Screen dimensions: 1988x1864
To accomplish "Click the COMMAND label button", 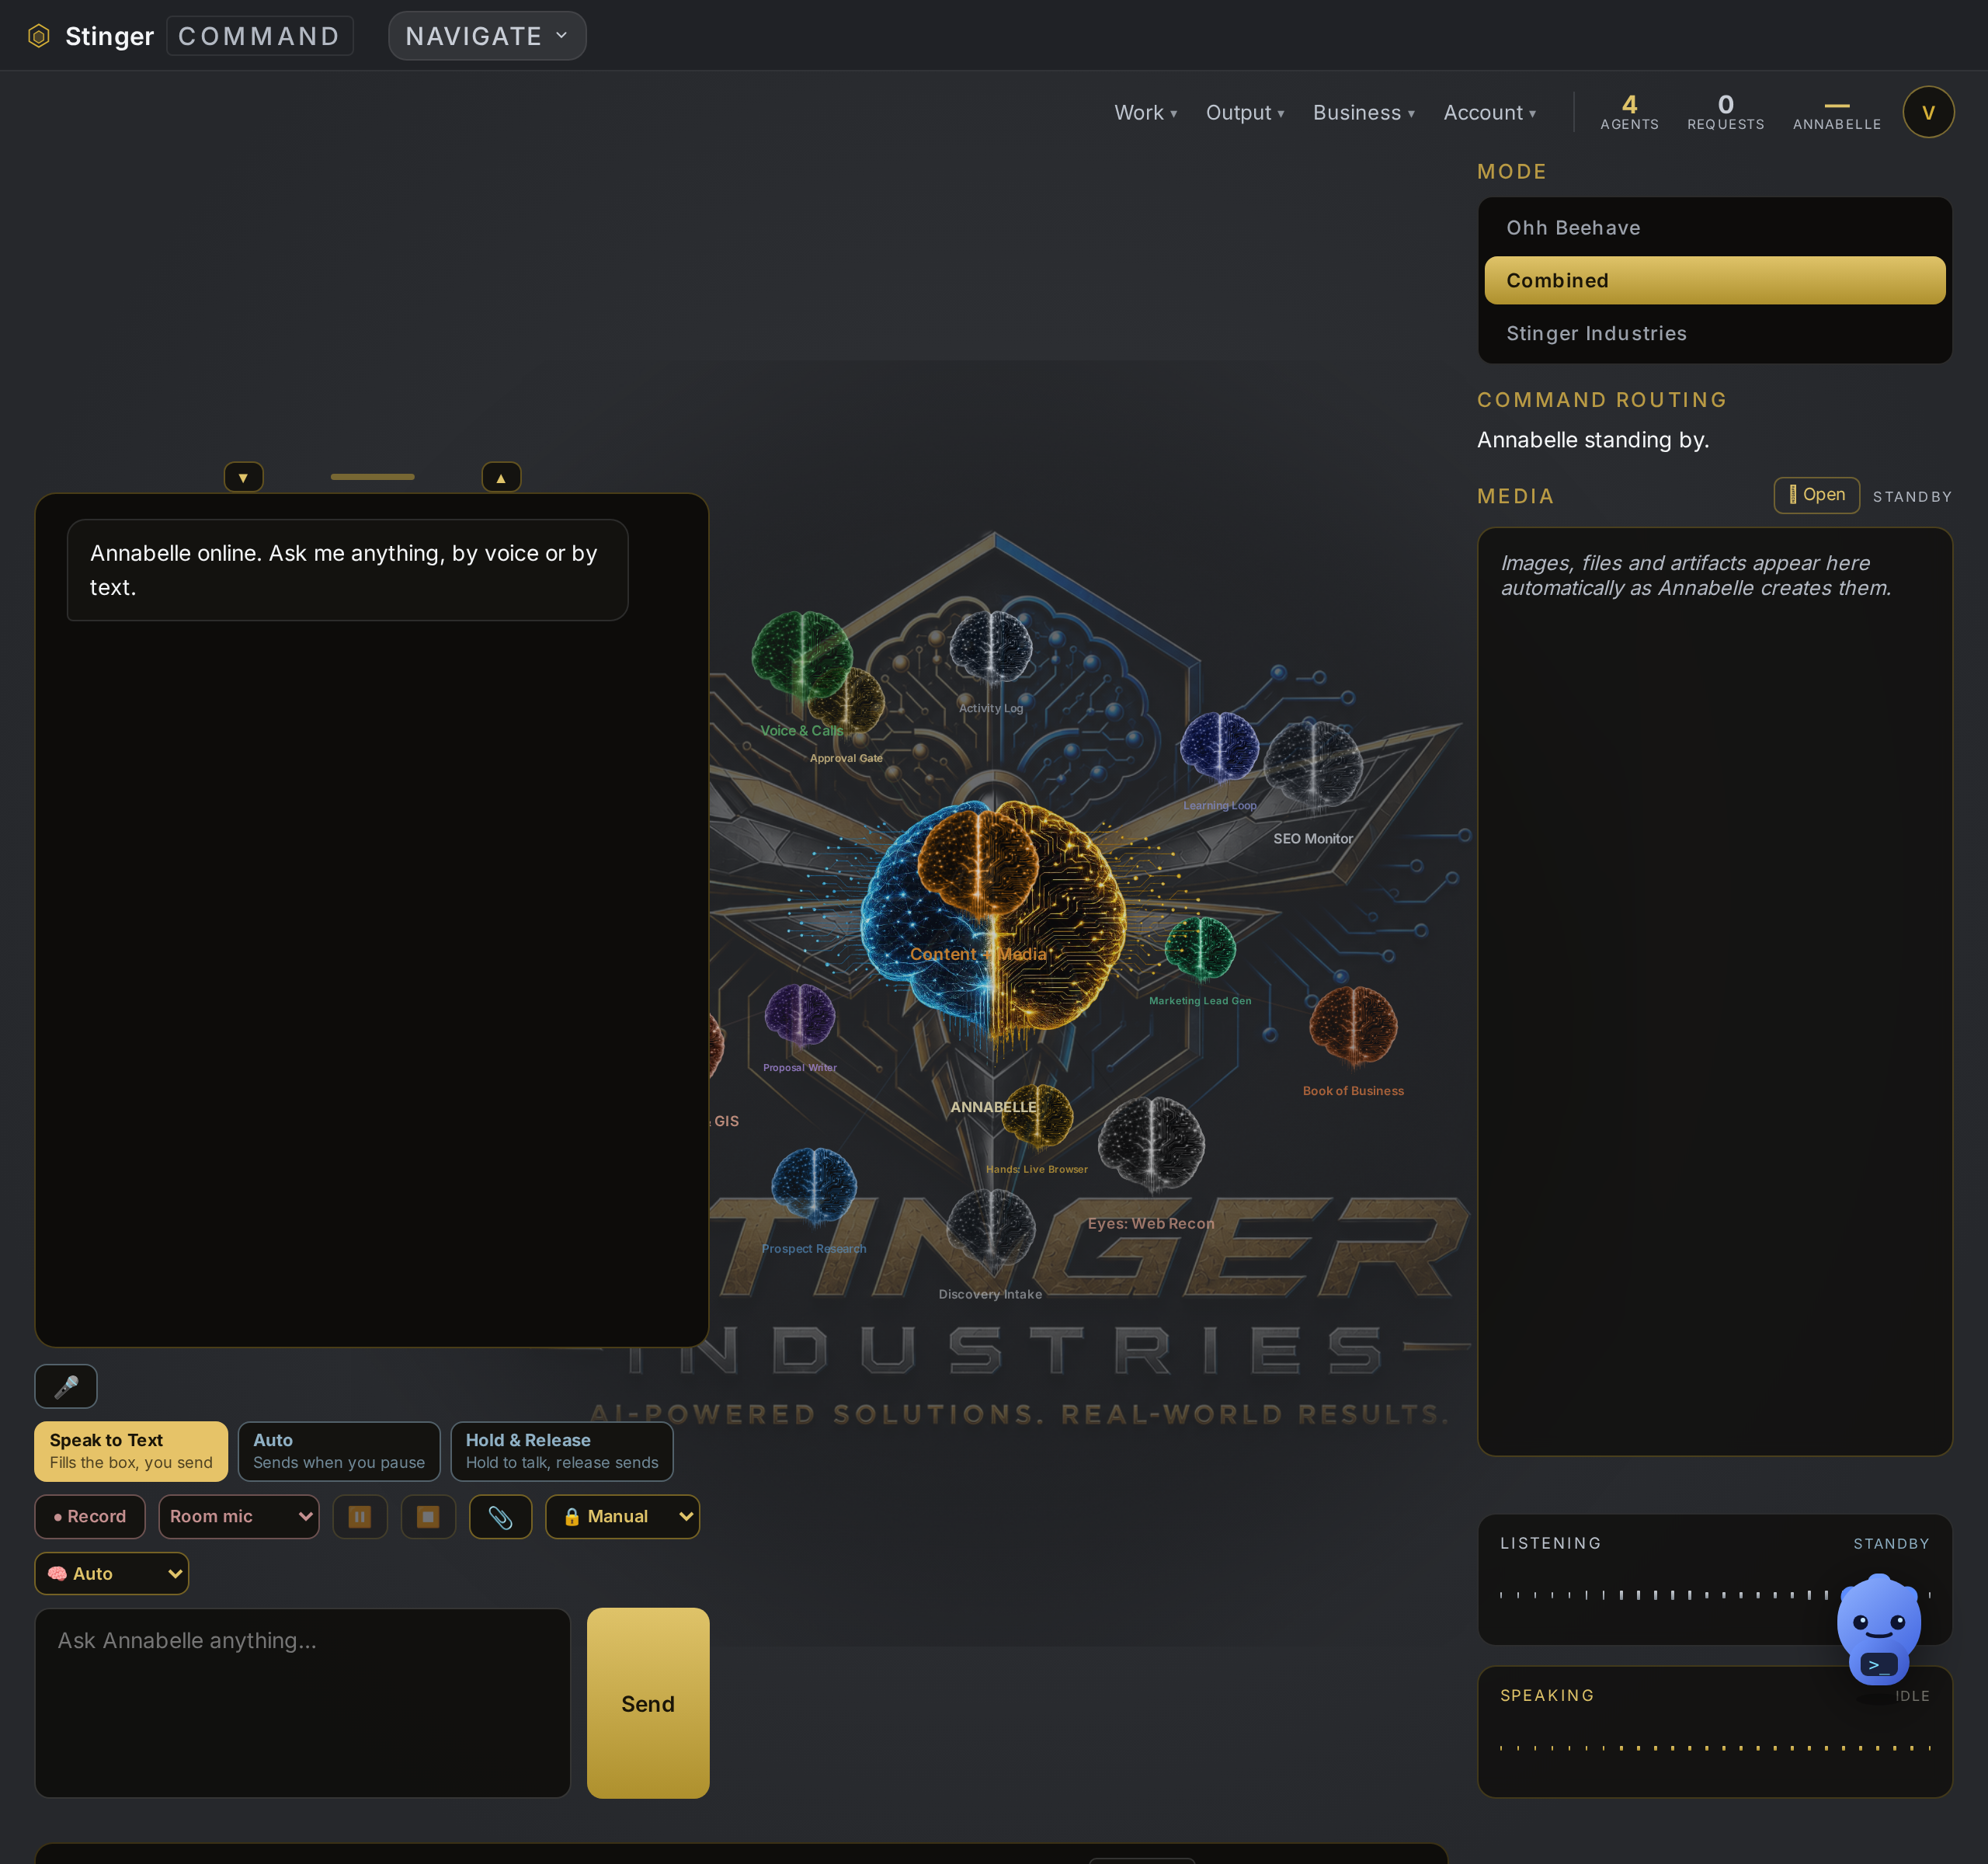I will coord(260,36).
